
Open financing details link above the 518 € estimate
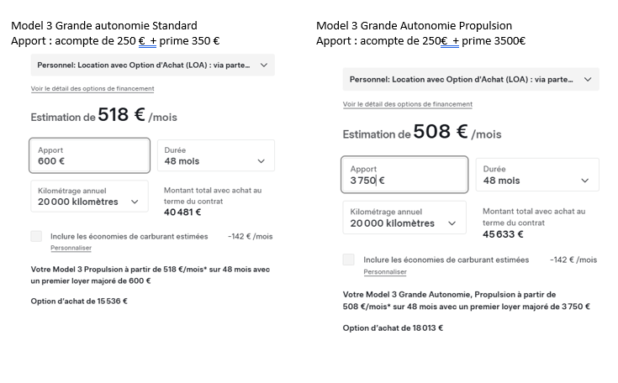[x=92, y=89]
